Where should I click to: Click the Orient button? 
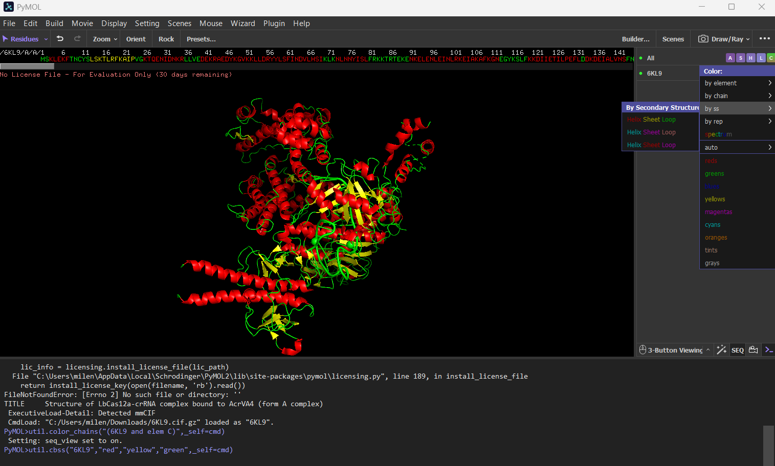coord(136,39)
